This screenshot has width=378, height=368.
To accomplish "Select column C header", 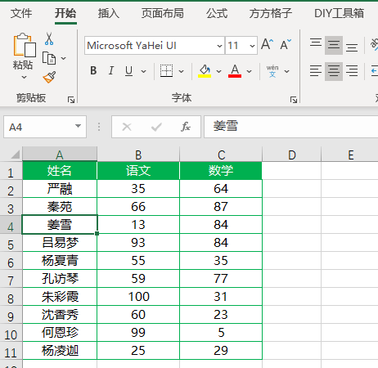I will point(221,155).
